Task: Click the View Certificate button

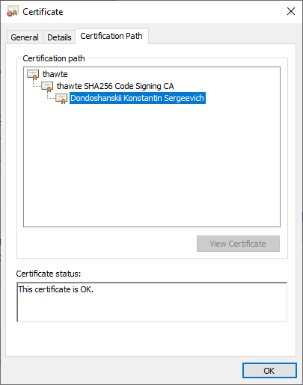Action: [238, 244]
